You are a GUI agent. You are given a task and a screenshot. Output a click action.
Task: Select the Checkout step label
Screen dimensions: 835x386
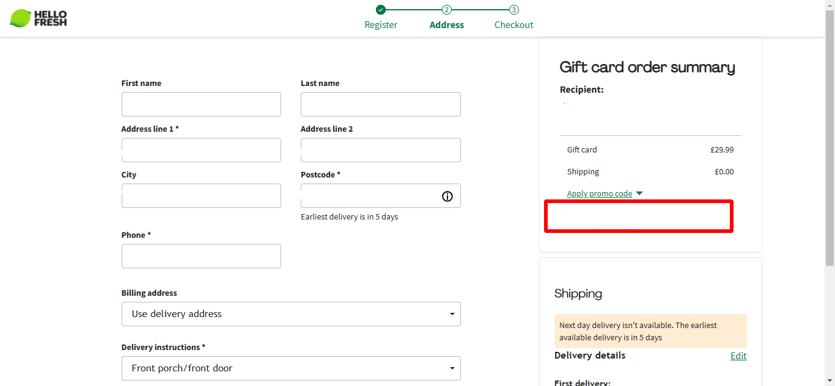pos(514,25)
